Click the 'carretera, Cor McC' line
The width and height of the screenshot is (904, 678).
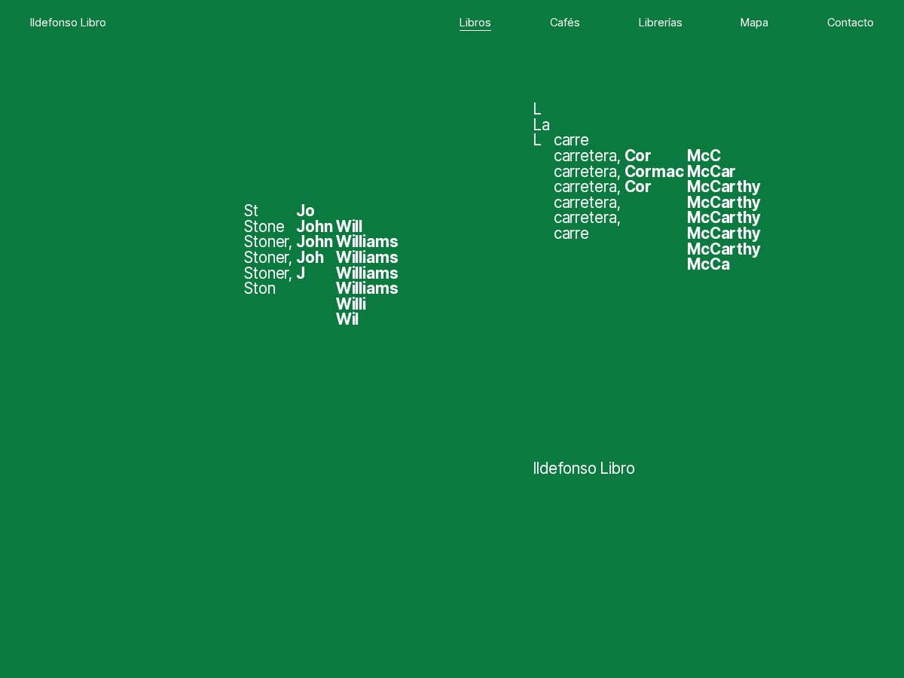(x=637, y=156)
